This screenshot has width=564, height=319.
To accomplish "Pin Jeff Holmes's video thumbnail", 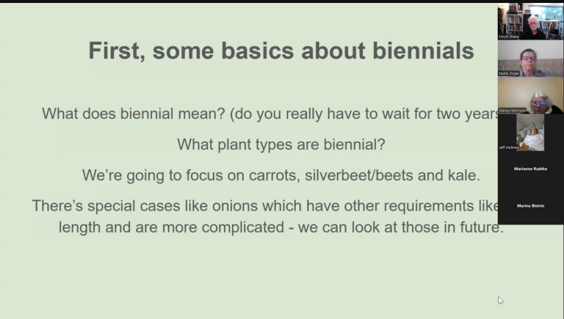I will tap(530, 131).
